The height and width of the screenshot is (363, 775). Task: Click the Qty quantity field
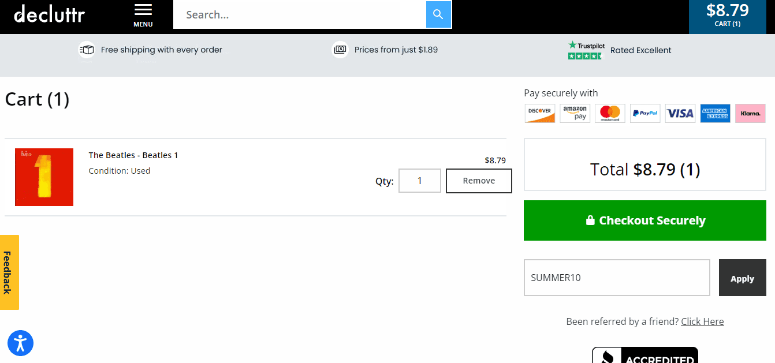(x=420, y=181)
